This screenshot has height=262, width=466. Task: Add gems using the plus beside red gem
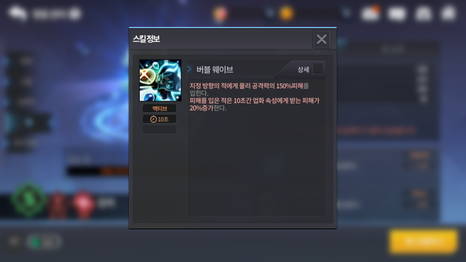coord(270,13)
